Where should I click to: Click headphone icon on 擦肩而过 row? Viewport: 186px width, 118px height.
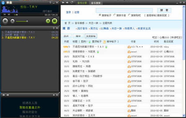pyautogui.click(x=129, y=66)
